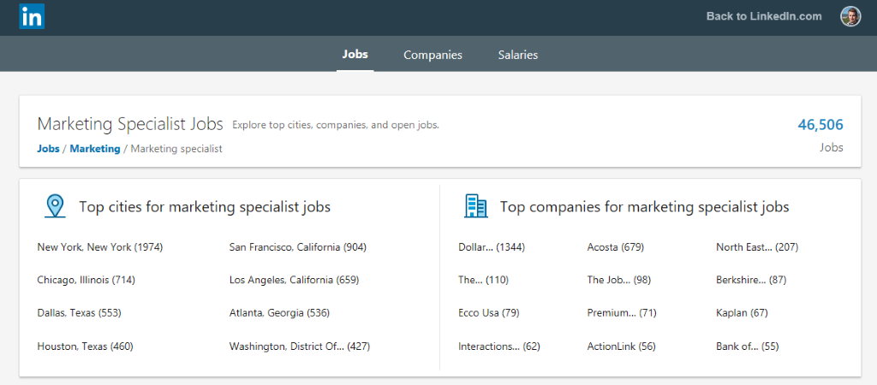This screenshot has width=877, height=385.
Task: Open company Ecco Usa (79)
Action: point(489,313)
